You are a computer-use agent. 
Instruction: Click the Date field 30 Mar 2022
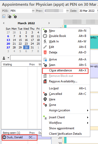point(88,11)
